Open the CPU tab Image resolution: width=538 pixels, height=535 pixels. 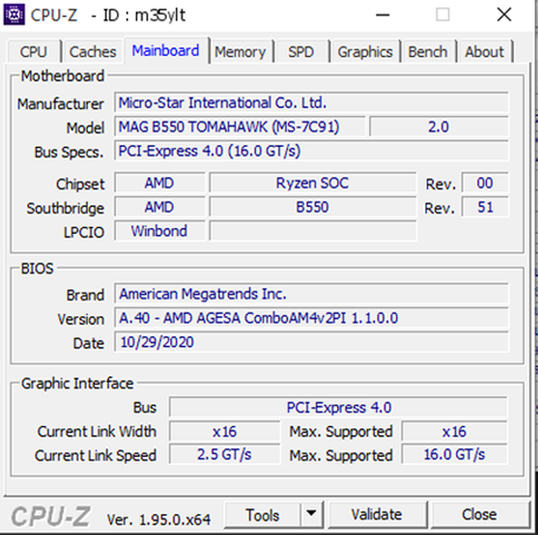[33, 52]
